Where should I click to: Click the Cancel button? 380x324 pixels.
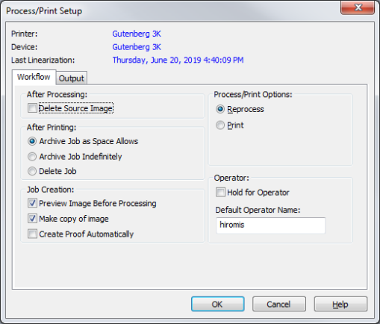tap(279, 304)
